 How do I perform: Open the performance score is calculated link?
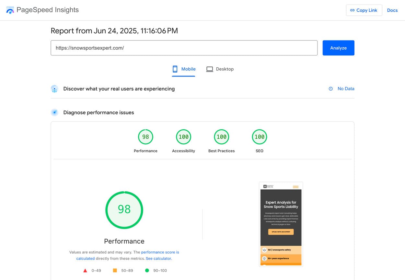pyautogui.click(x=160, y=252)
